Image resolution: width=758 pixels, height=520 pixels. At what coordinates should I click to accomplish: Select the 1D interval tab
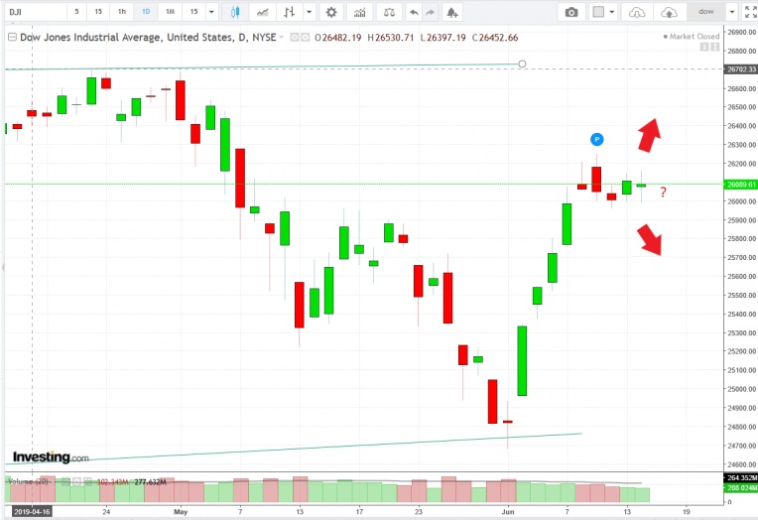145,12
